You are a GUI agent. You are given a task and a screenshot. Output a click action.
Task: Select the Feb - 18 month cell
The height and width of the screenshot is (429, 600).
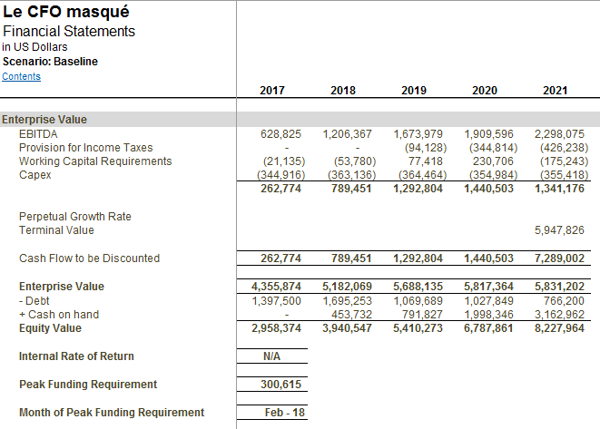(280, 413)
